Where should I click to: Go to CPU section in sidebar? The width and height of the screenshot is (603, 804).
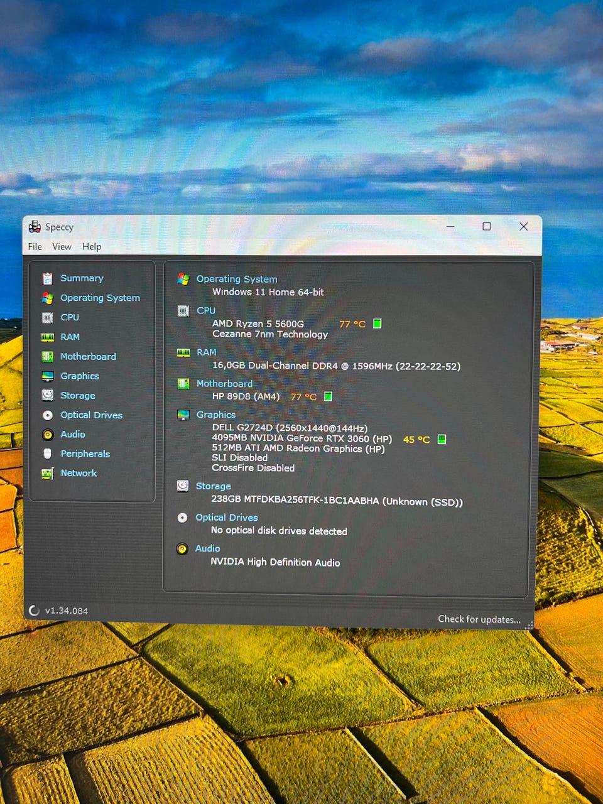point(70,317)
